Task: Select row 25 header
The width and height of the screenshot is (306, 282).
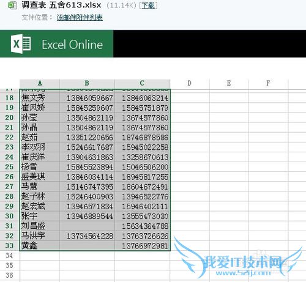Action: click(x=10, y=167)
